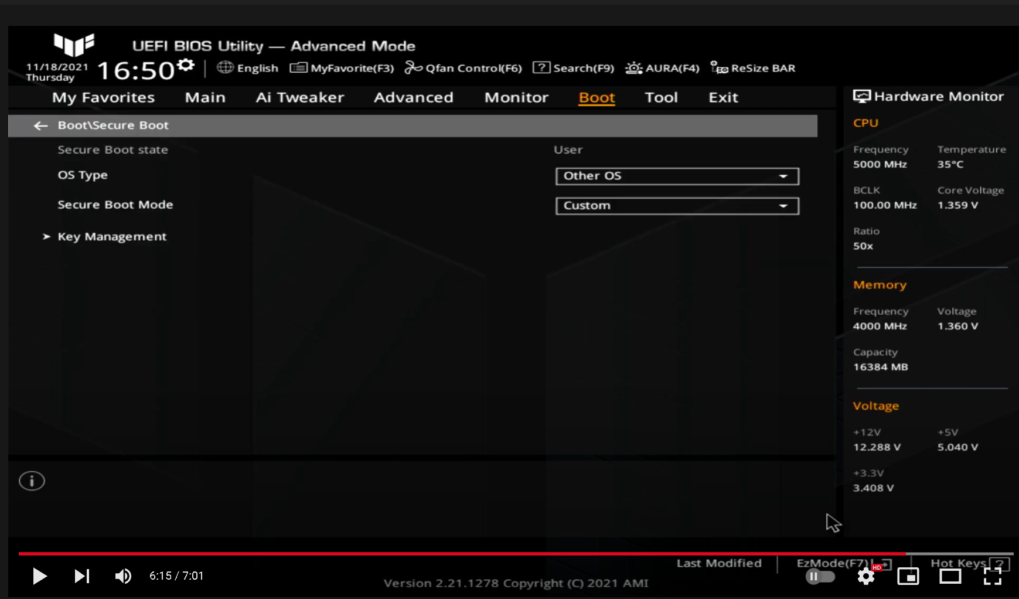1019x599 pixels.
Task: Click the Secure Boot state label
Action: coord(113,149)
